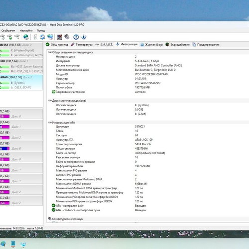The width and height of the screenshot is (249, 249).
Task: Click the blue refresh arrows toolbar icon
Action: pos(43,37)
